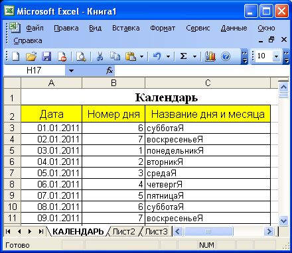
Task: Switch to the Лист3 sheet tab
Action: 156,231
